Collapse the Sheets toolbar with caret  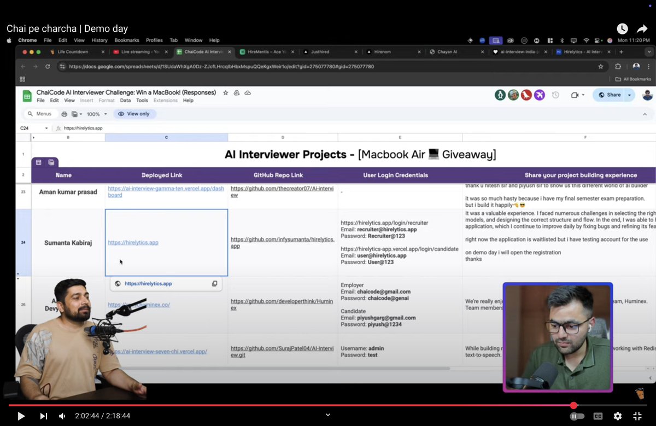tap(645, 114)
